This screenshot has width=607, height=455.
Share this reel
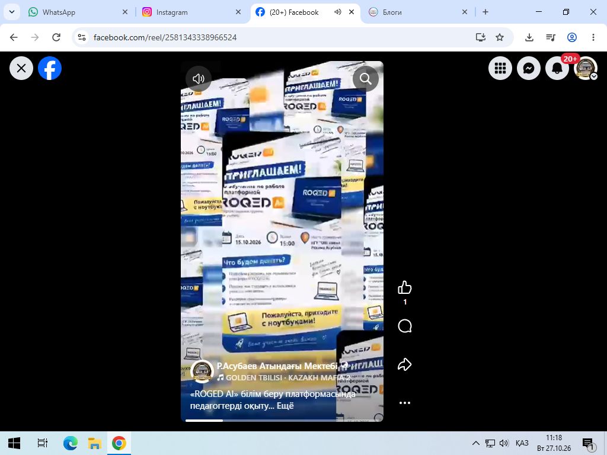pyautogui.click(x=404, y=364)
